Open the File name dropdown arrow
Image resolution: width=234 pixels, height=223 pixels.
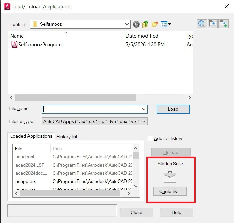coord(144,109)
